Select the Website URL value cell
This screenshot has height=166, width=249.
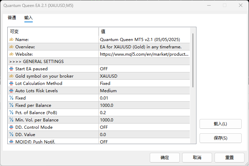(x=144, y=54)
